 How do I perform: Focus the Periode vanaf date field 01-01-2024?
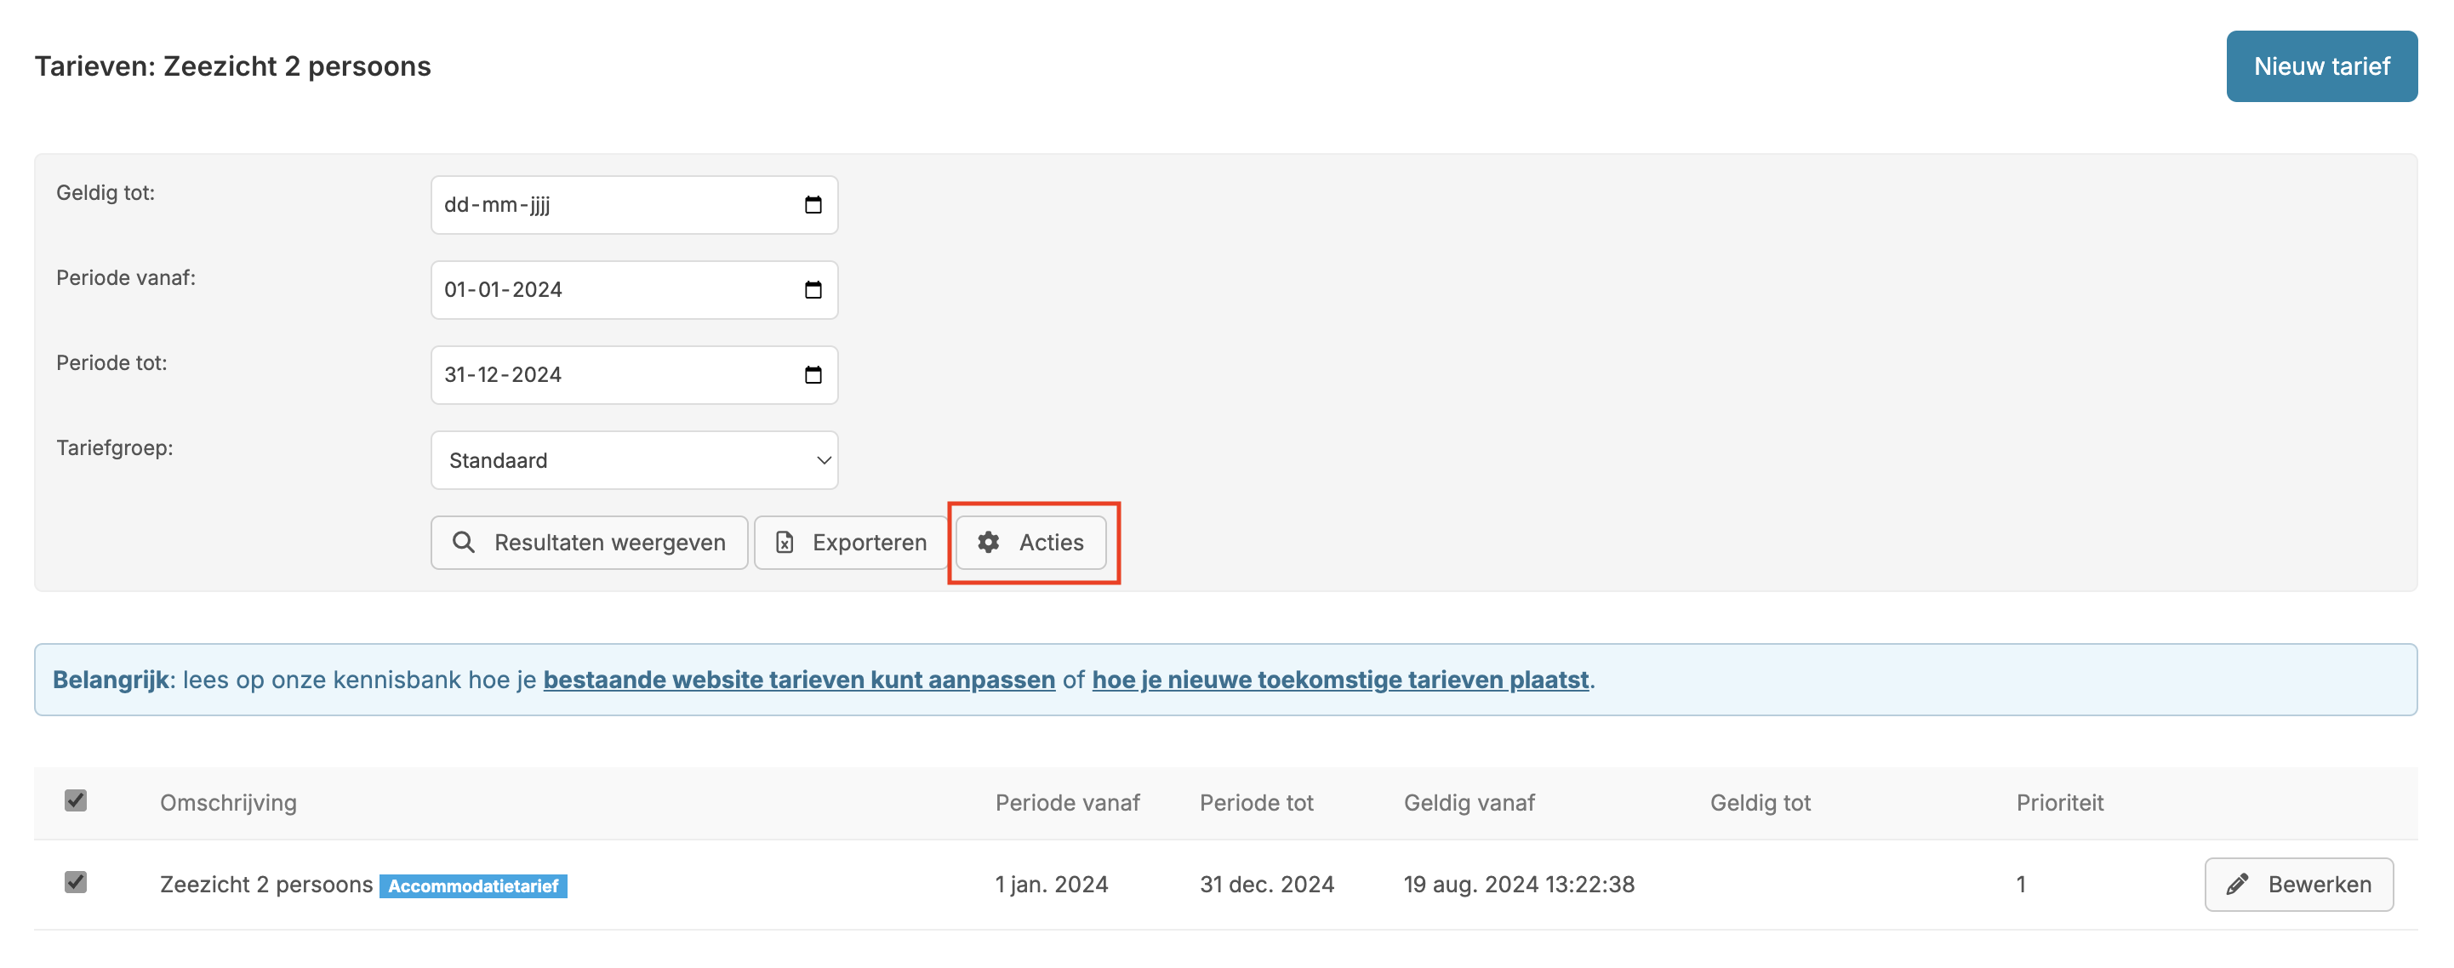click(x=635, y=290)
